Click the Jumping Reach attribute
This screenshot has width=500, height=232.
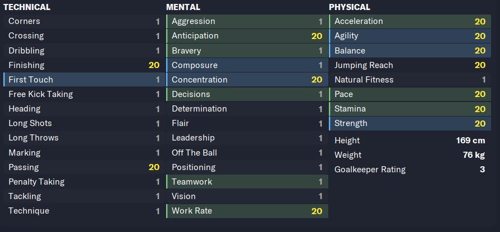click(x=410, y=65)
